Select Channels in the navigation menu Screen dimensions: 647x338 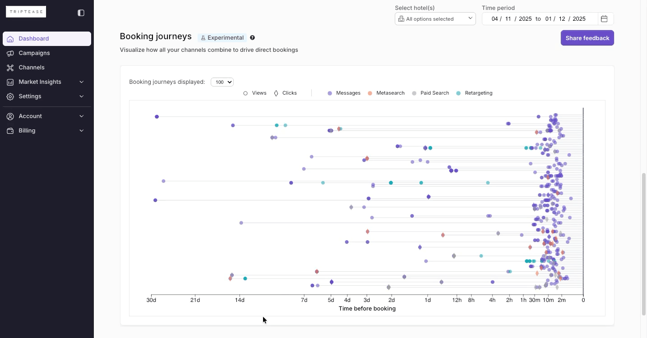[x=31, y=68]
